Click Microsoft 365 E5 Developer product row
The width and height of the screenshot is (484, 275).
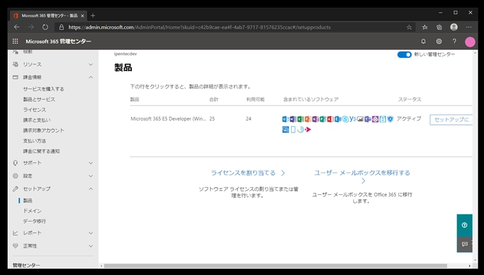coord(301,124)
